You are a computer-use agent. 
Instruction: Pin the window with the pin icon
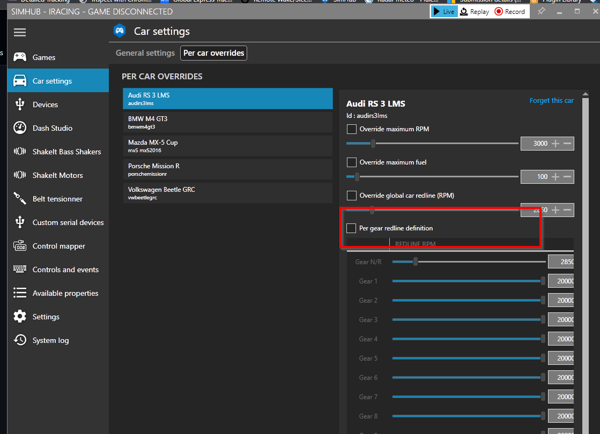tap(541, 11)
